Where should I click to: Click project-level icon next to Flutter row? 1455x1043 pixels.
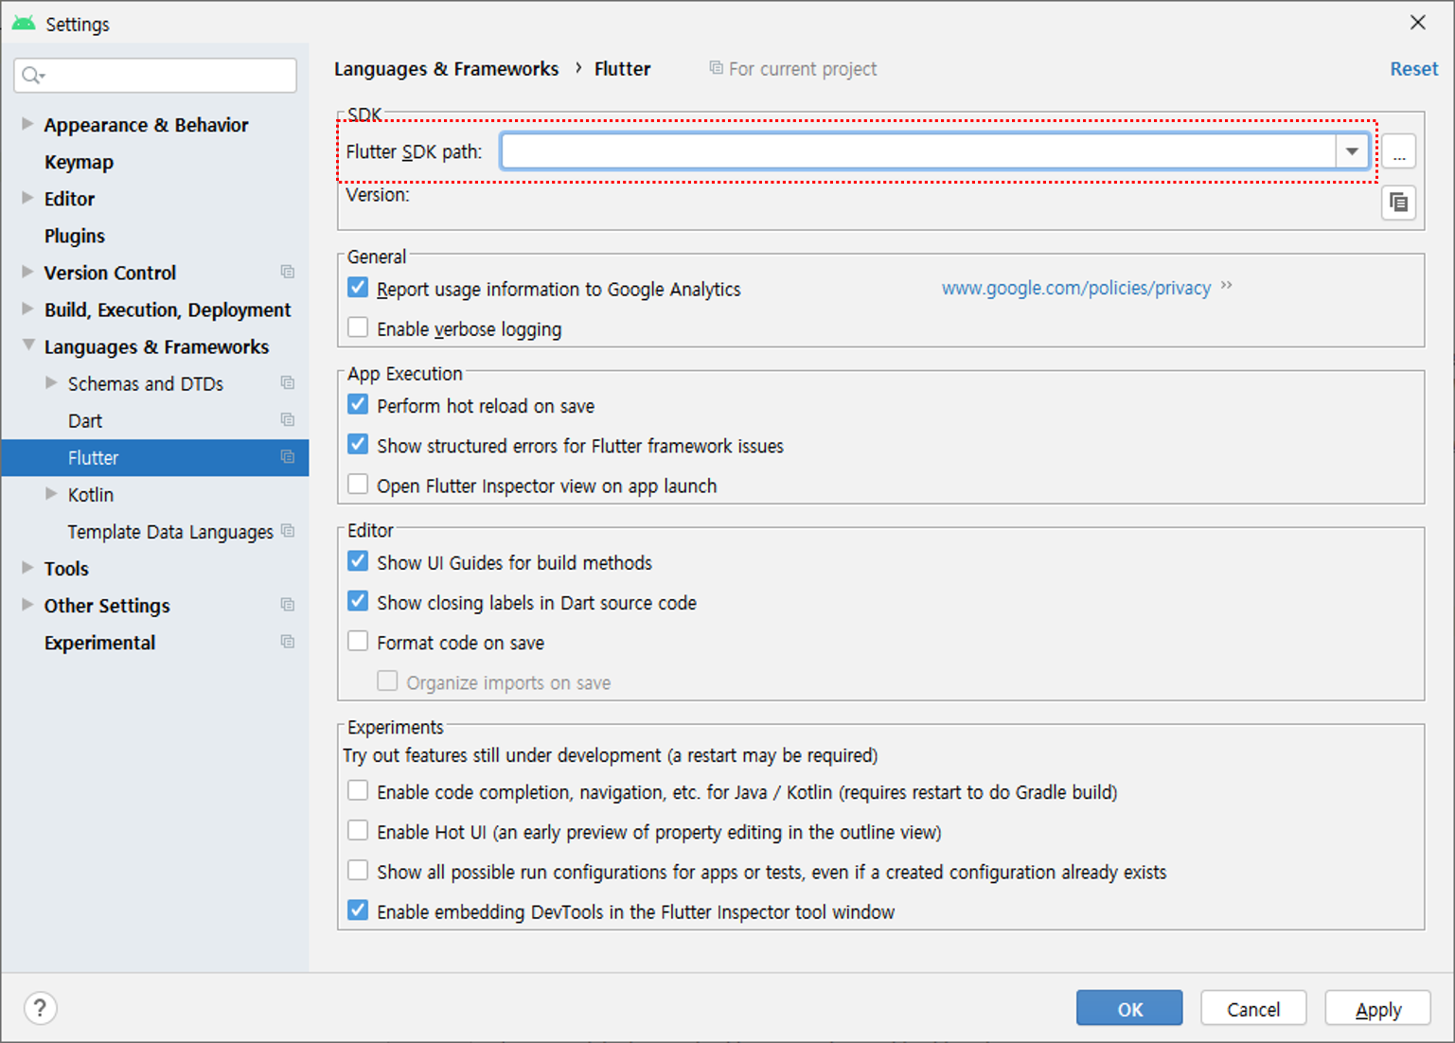[x=288, y=457]
